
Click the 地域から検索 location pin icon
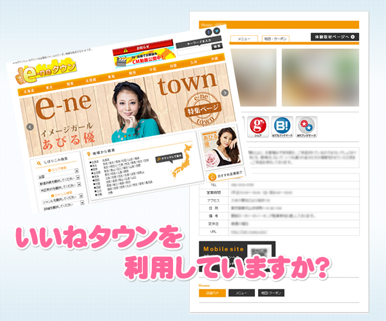tap(89, 154)
